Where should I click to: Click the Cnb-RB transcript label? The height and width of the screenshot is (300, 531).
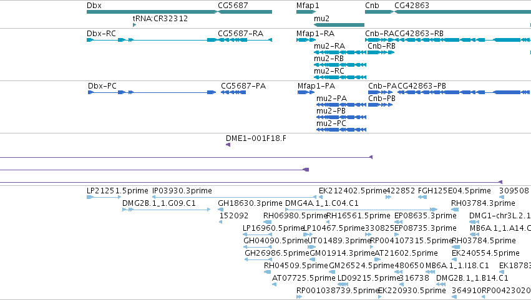pos(381,46)
